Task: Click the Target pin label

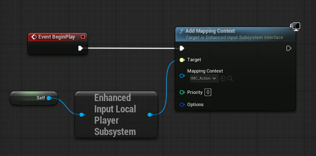Action: (x=194, y=60)
